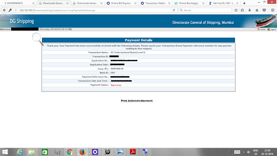Open the purple gear app in taskbar

pos(95,152)
